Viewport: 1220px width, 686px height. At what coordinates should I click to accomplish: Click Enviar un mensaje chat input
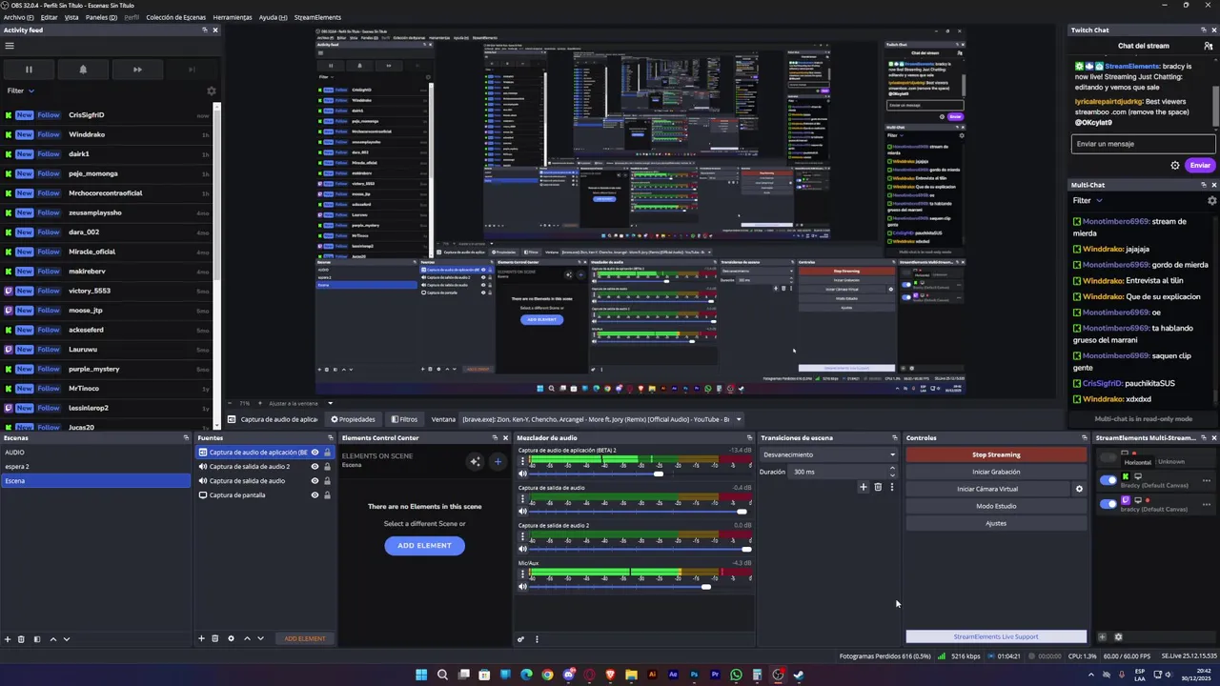tap(1143, 144)
